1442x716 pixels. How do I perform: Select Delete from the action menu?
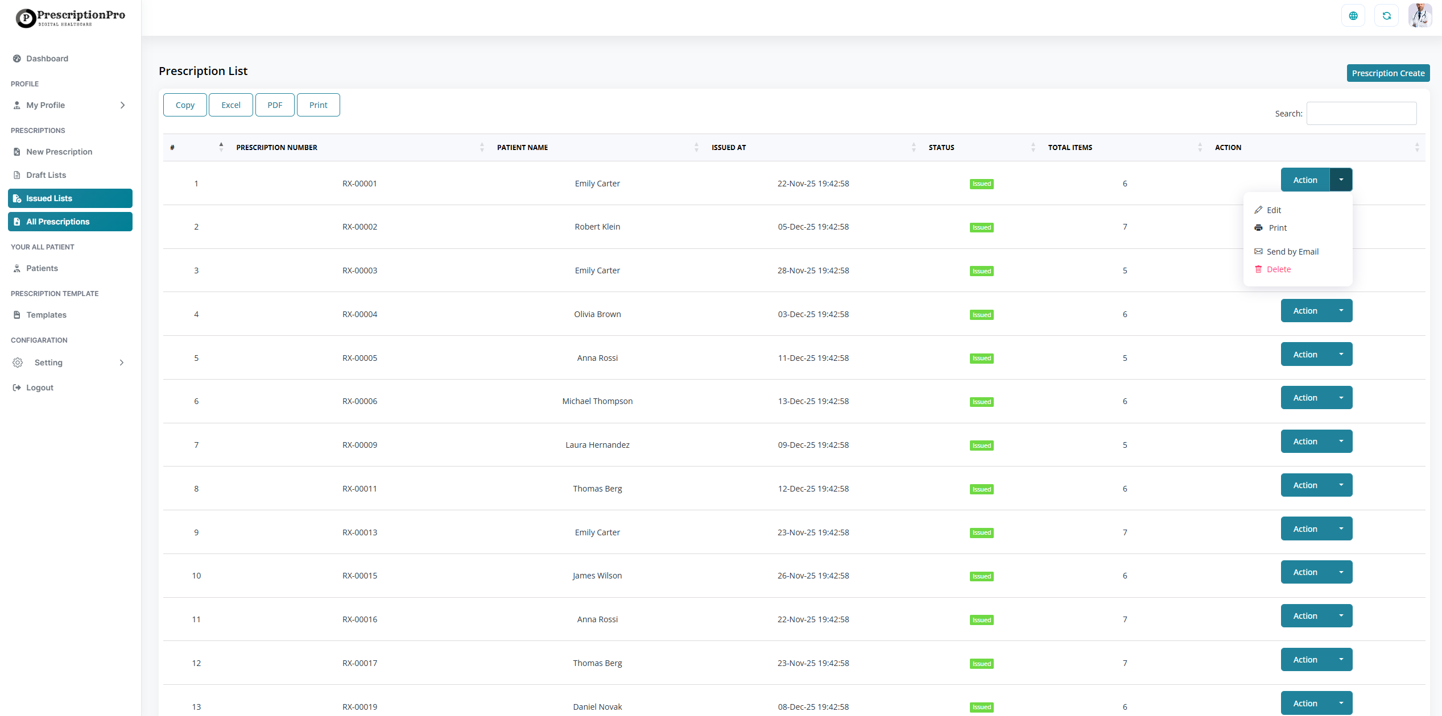[x=1278, y=269]
